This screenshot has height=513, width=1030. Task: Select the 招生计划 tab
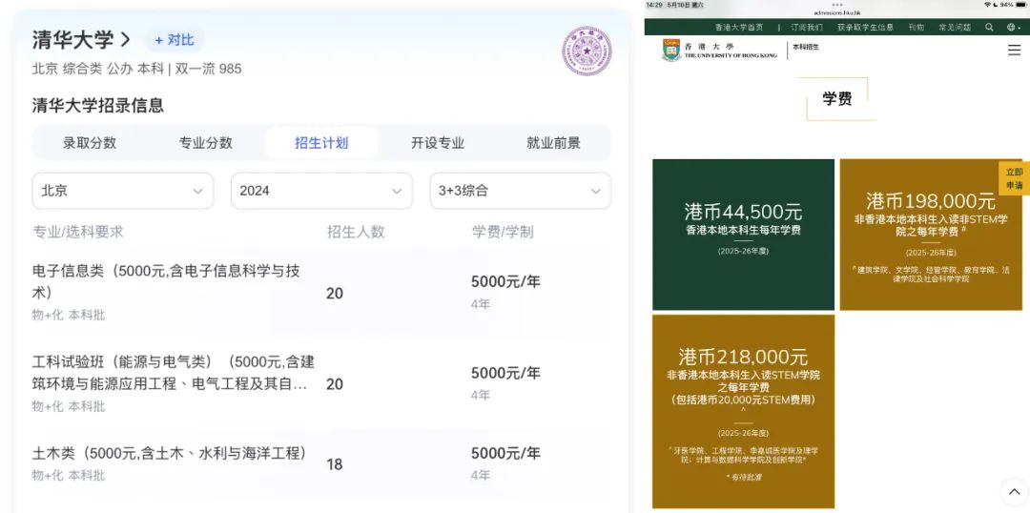pos(321,143)
